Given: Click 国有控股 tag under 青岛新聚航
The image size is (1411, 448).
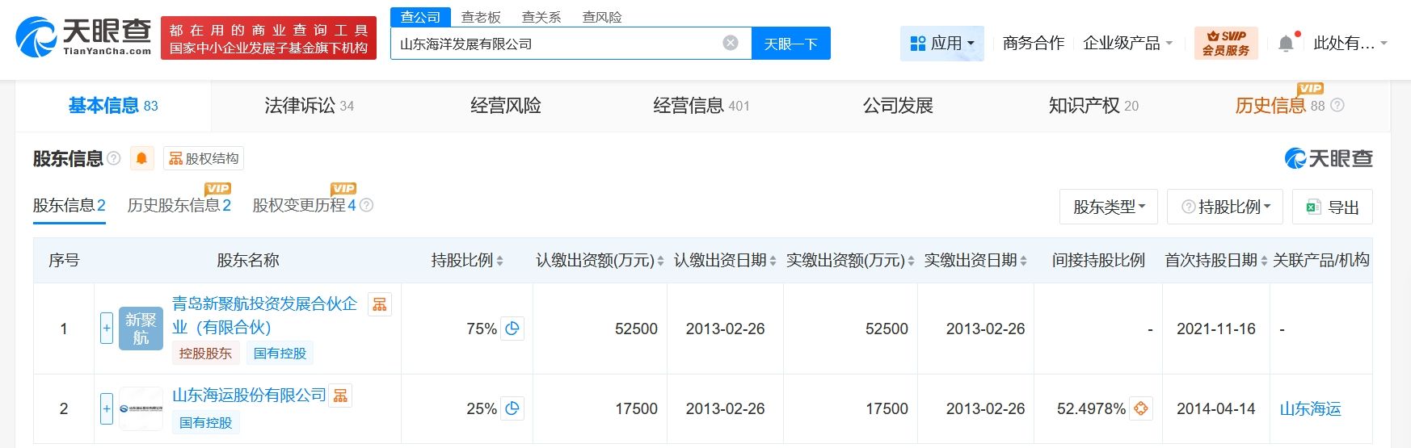Looking at the screenshot, I should (x=280, y=353).
